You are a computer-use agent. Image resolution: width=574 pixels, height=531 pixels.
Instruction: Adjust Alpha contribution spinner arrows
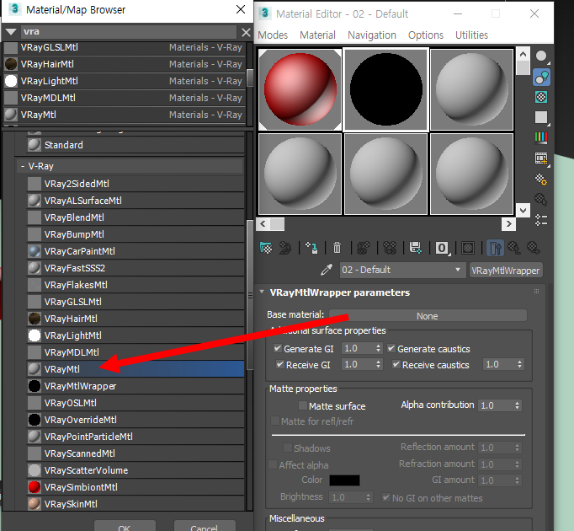point(517,405)
